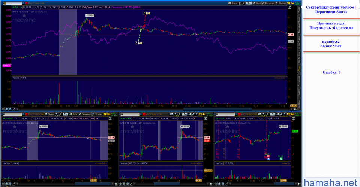Image resolution: width=360 pixels, height=187 pixels.
Task: Click the 'Comparison (LINE, /ES)' study label
Action: click(122, 8)
